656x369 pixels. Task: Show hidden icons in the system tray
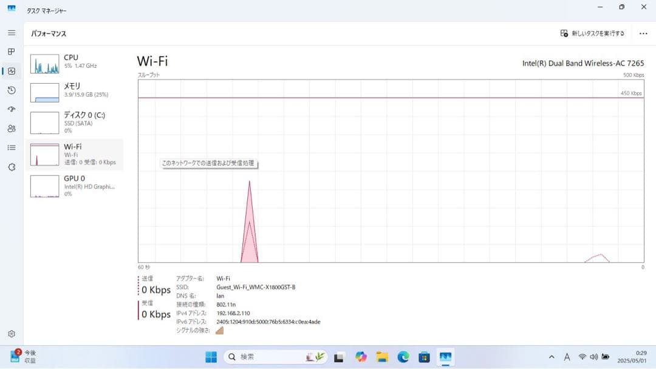[x=552, y=357]
